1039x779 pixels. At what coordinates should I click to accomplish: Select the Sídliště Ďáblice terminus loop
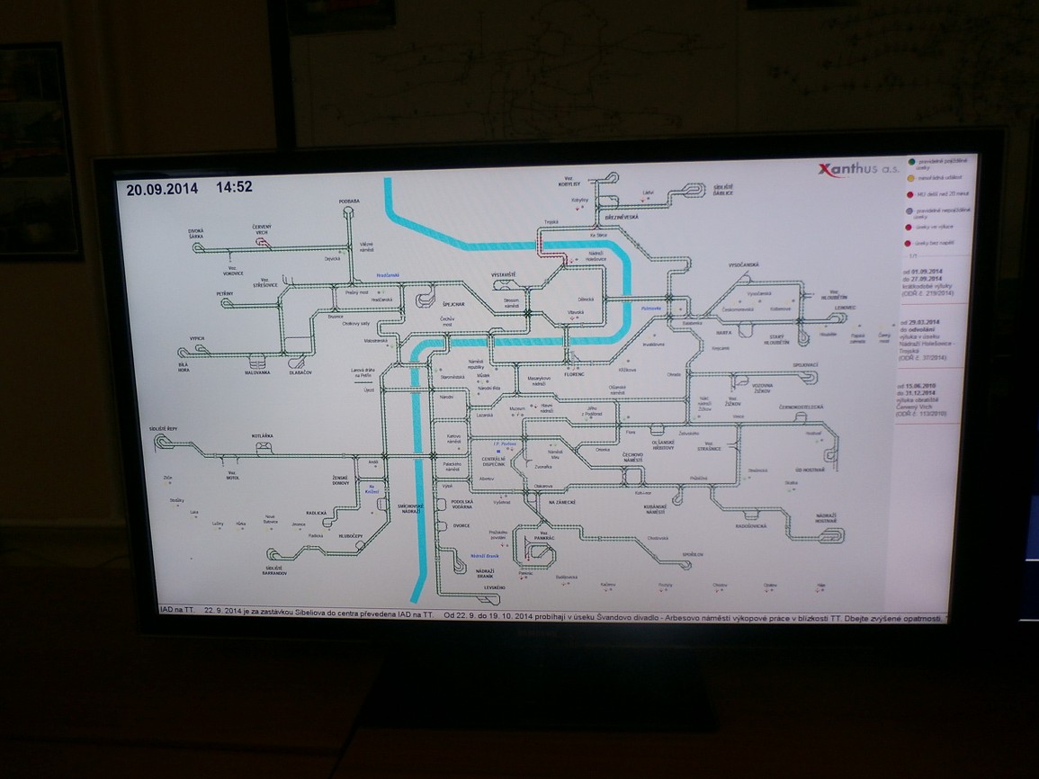click(694, 190)
